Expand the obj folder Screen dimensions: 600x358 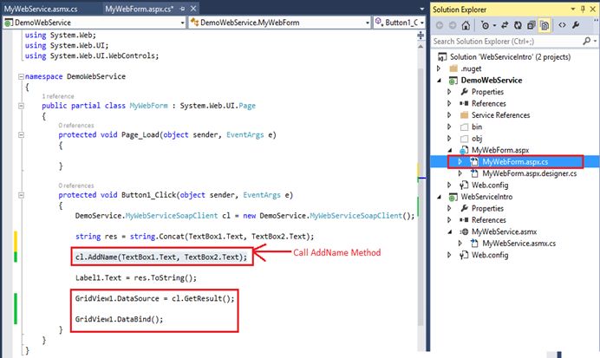tap(449, 139)
